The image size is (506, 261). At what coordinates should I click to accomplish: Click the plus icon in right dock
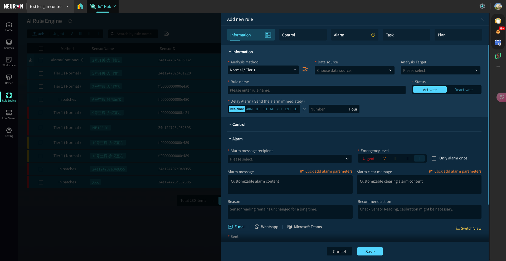pos(498,67)
